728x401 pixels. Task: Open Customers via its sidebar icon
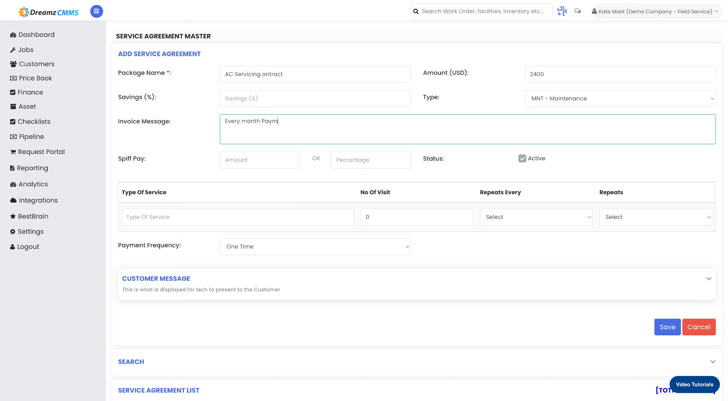pyautogui.click(x=13, y=64)
